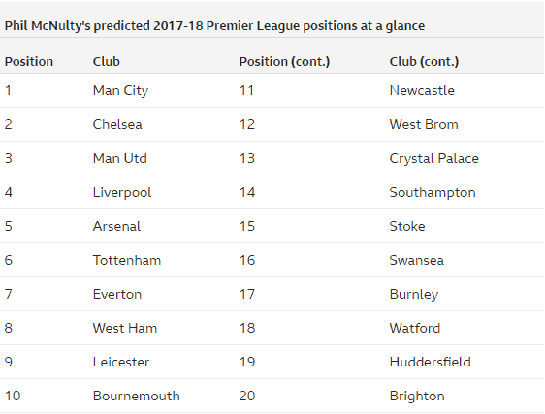This screenshot has height=414, width=545.
Task: Click Tottenham in sixth position row
Action: coord(127,261)
